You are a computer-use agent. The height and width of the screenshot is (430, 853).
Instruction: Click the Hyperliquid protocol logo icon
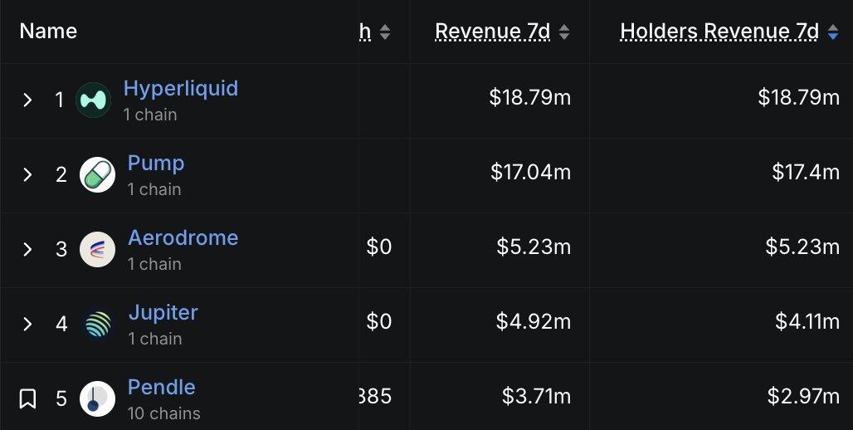point(94,100)
